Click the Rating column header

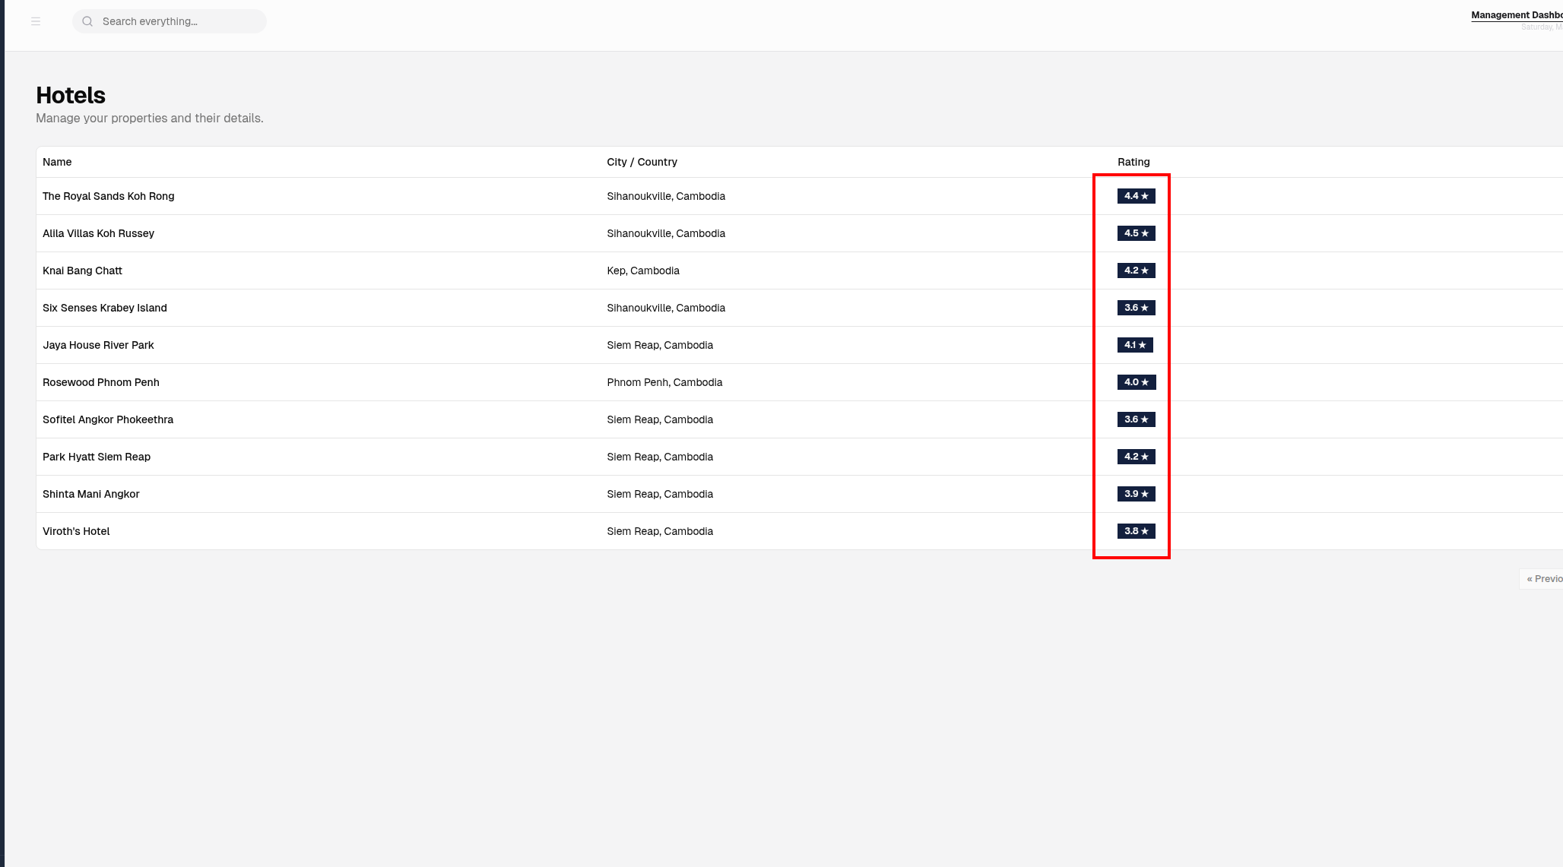pos(1133,162)
